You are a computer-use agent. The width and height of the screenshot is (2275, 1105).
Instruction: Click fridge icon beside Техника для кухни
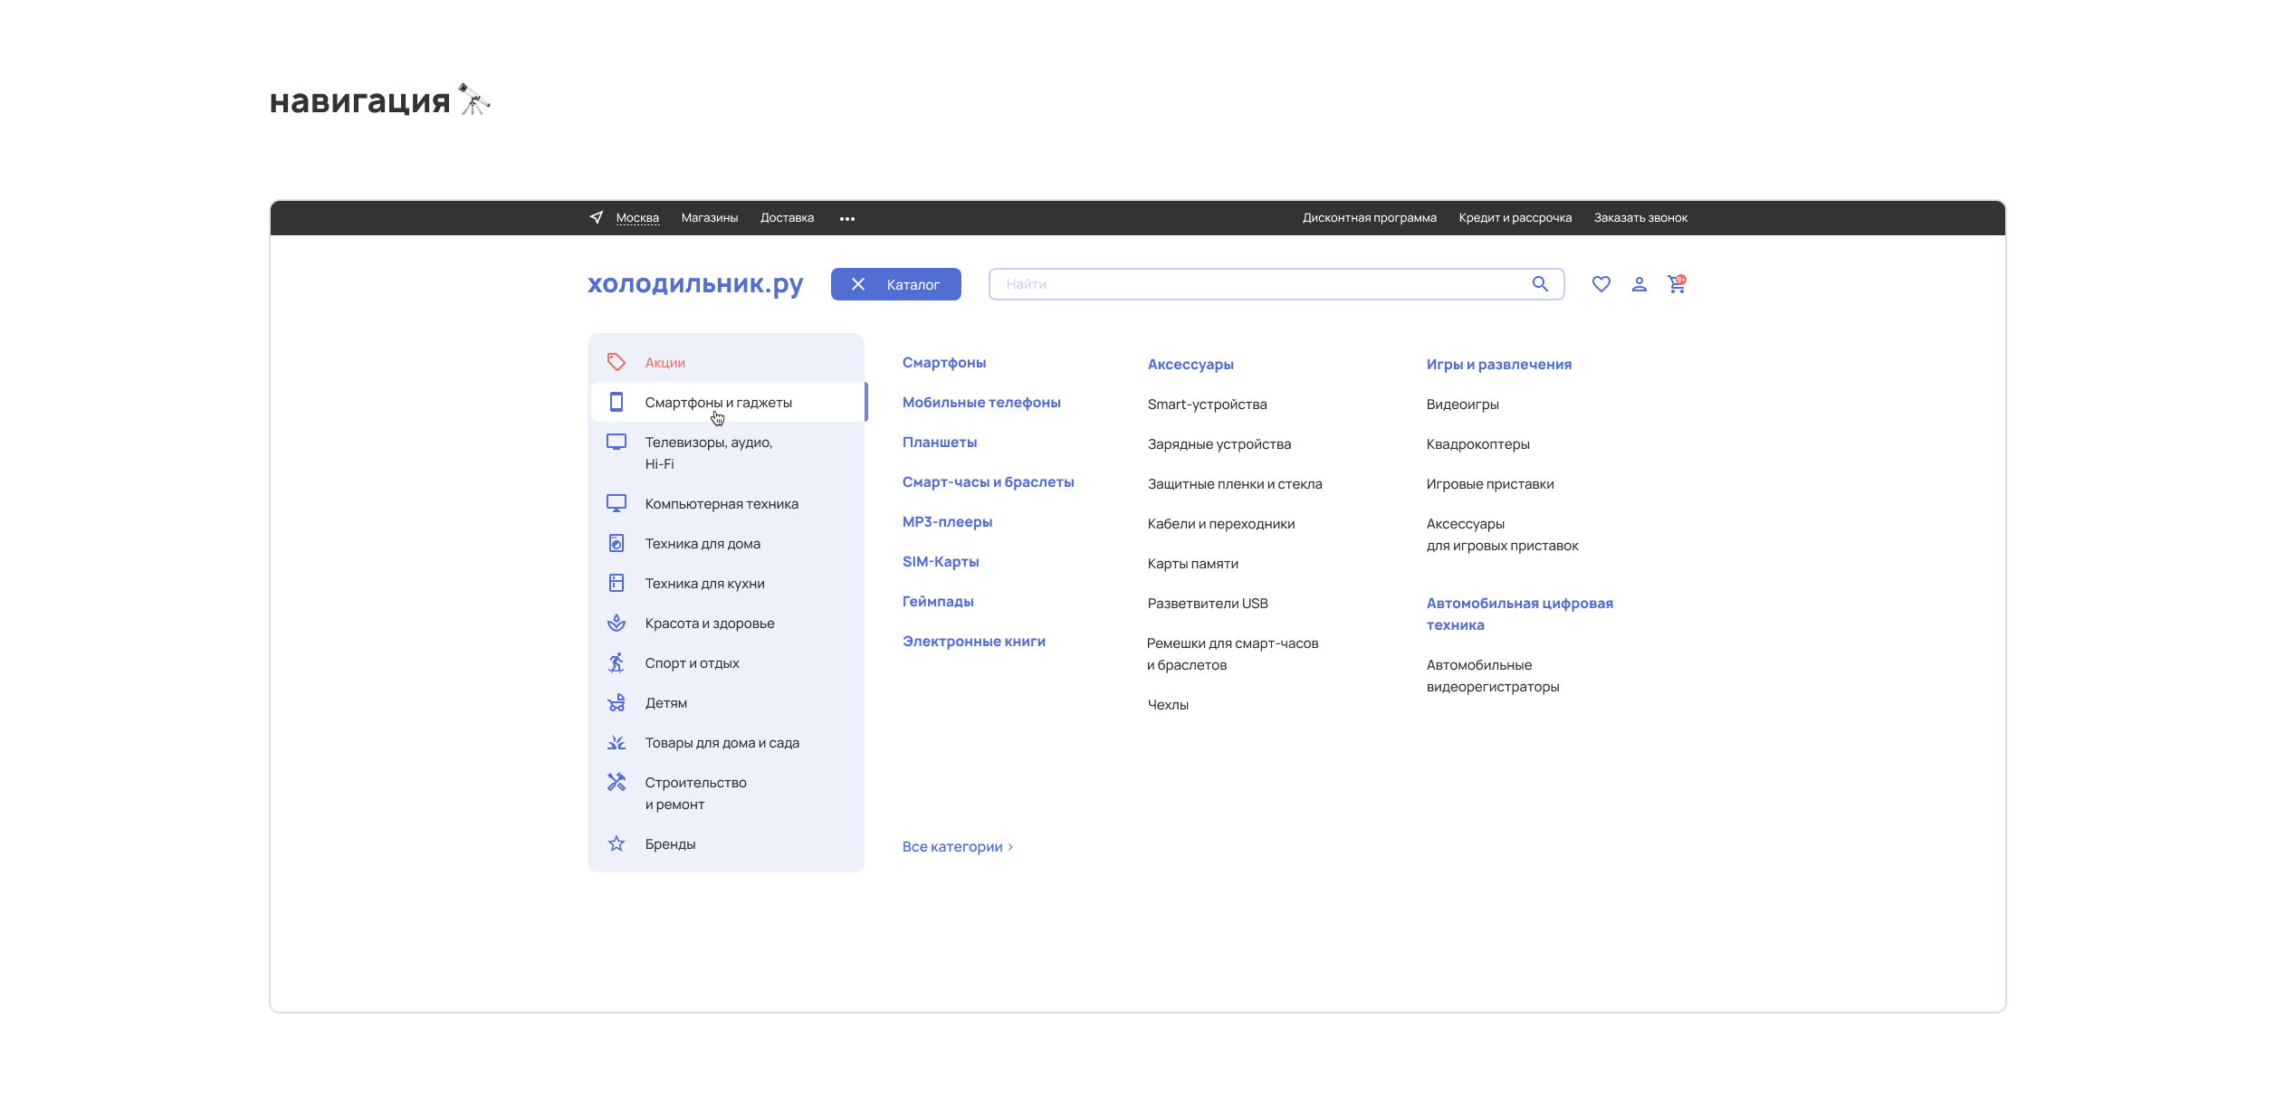617,583
